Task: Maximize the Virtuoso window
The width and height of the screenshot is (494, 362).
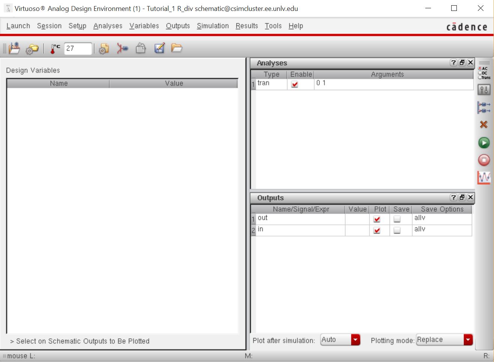Action: point(454,8)
